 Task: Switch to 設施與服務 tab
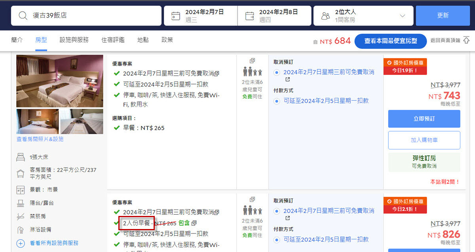[74, 40]
